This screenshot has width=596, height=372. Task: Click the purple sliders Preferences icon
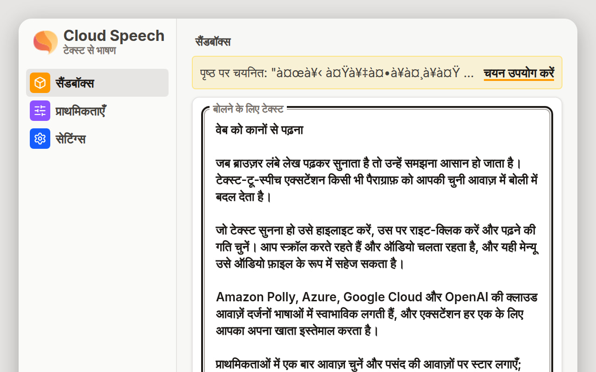(40, 111)
